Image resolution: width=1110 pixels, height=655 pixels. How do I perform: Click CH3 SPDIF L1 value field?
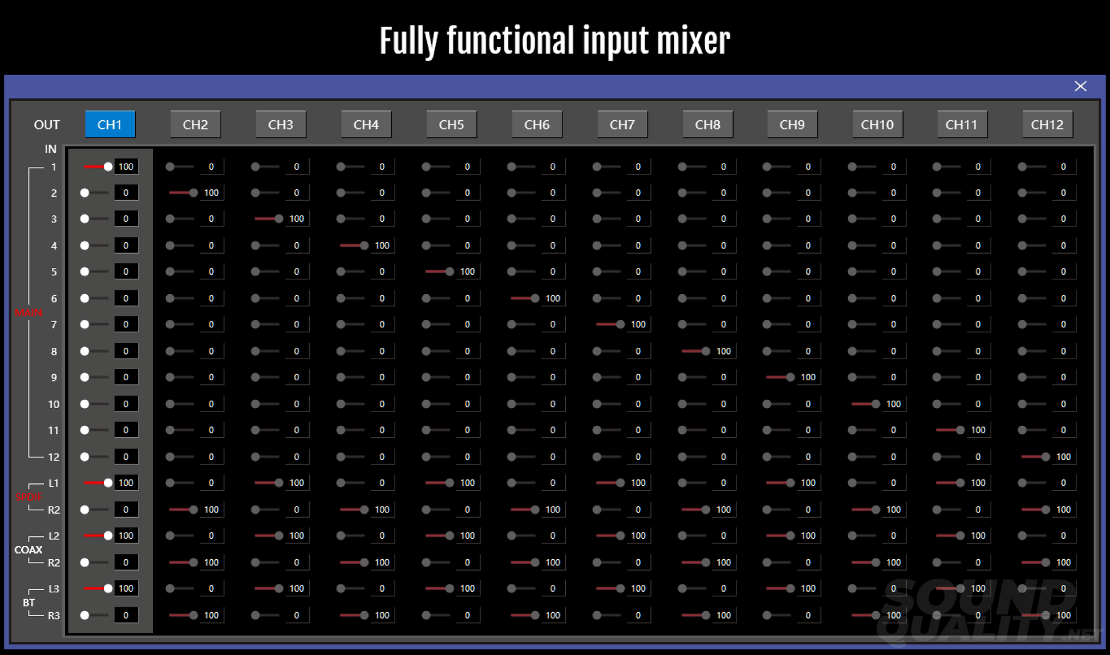(297, 483)
